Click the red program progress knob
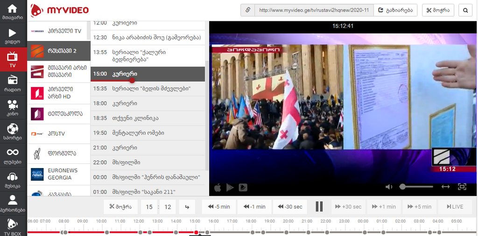 132,81
